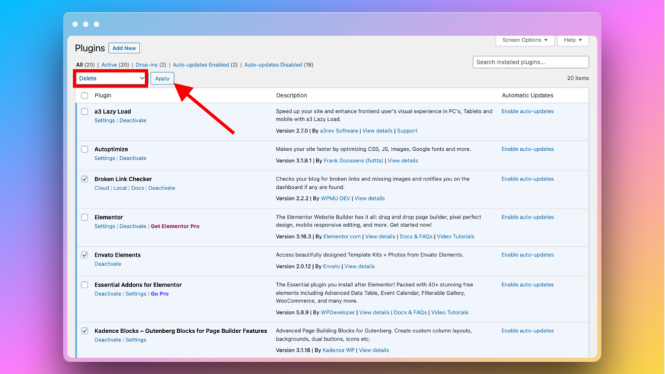Sort by the Plugin column header

click(103, 95)
